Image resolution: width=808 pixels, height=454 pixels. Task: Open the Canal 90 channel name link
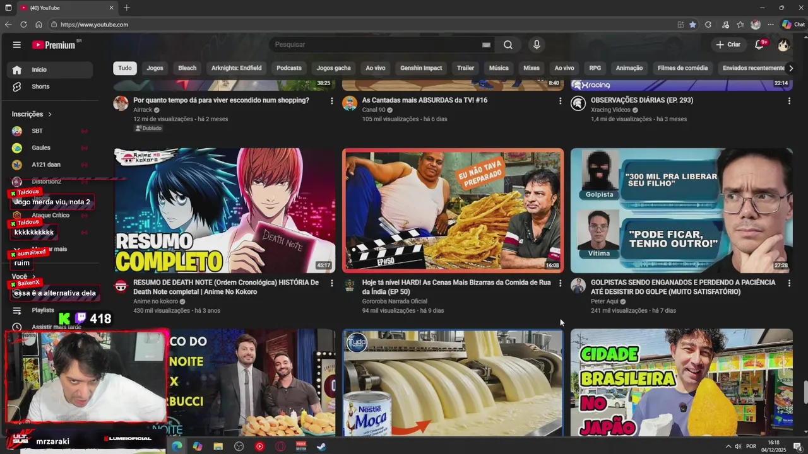[x=374, y=110]
